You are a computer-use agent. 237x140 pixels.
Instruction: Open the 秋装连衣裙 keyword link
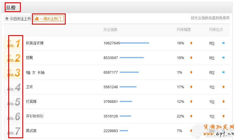(35, 43)
